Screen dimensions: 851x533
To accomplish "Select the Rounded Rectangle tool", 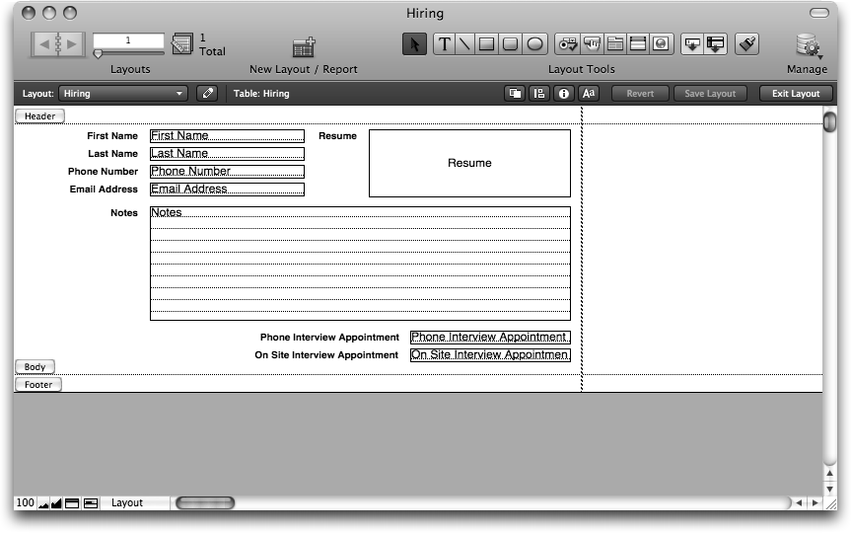I will click(x=510, y=44).
